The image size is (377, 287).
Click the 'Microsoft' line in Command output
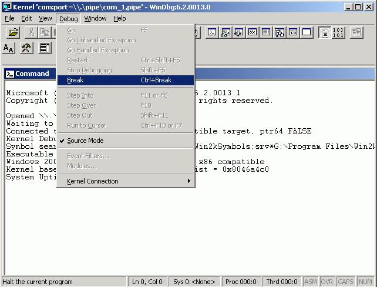27,93
